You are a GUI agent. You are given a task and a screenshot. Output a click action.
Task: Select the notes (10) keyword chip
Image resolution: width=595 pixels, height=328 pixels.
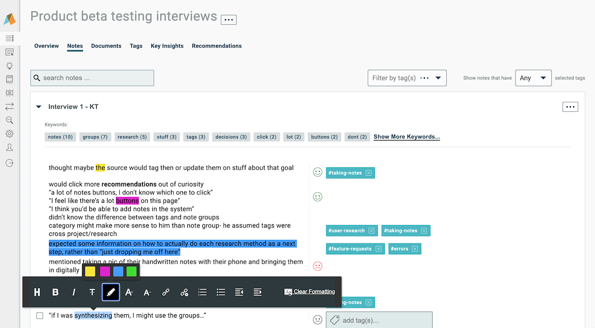60,137
